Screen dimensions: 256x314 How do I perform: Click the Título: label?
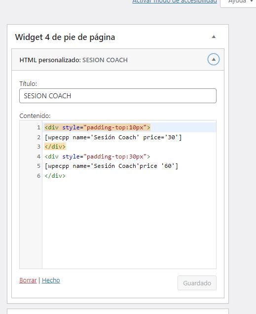(28, 83)
